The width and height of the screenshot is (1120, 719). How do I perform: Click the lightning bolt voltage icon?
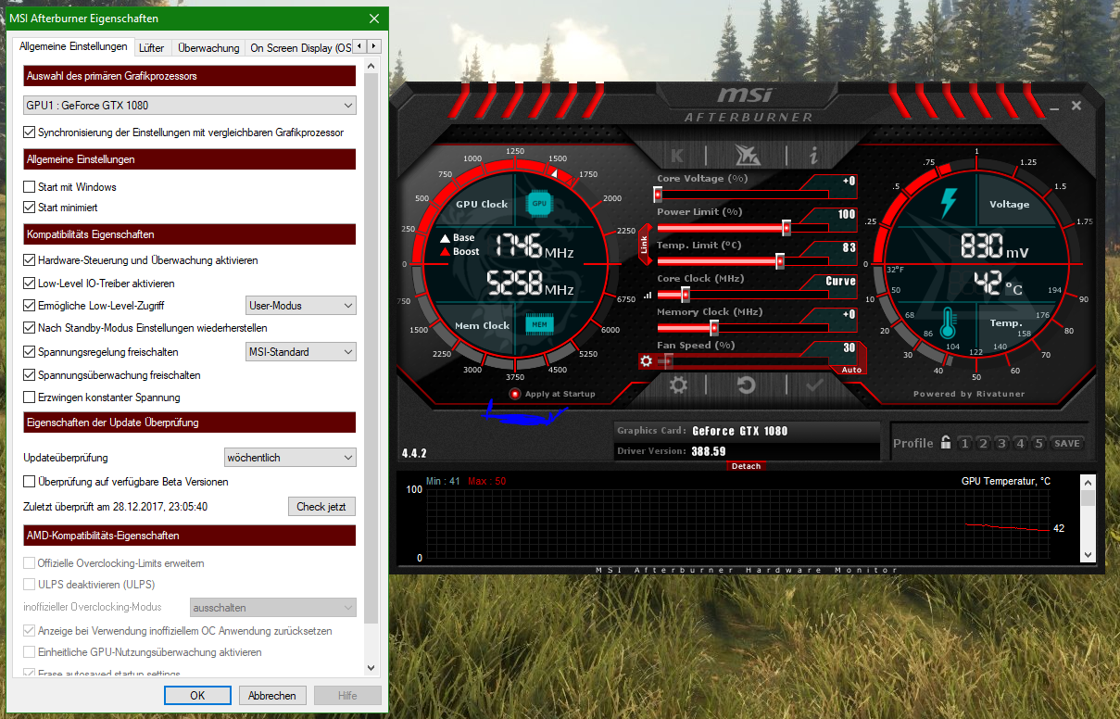coord(948,203)
